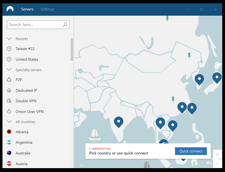Click the South Korea map pin
This screenshot has height=172, width=225.
click(199, 79)
